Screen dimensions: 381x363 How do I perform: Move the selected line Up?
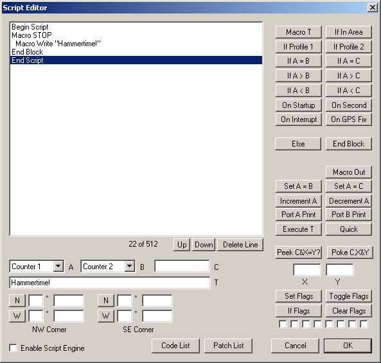[182, 245]
